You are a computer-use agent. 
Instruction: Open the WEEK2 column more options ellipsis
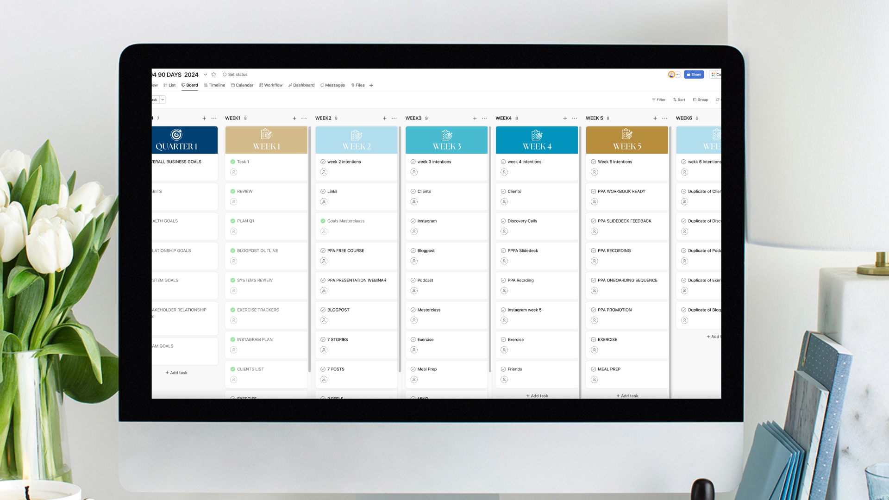394,119
